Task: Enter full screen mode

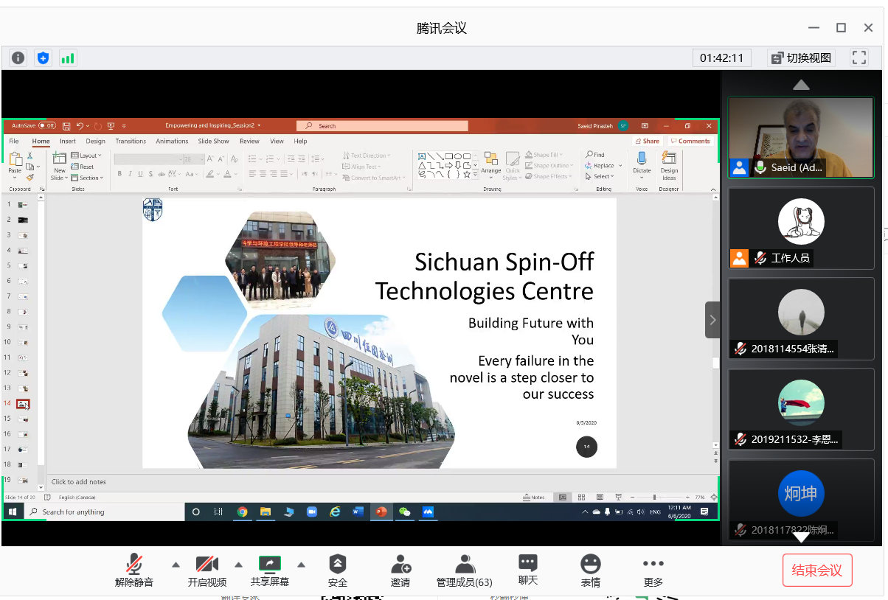Action: pos(858,57)
